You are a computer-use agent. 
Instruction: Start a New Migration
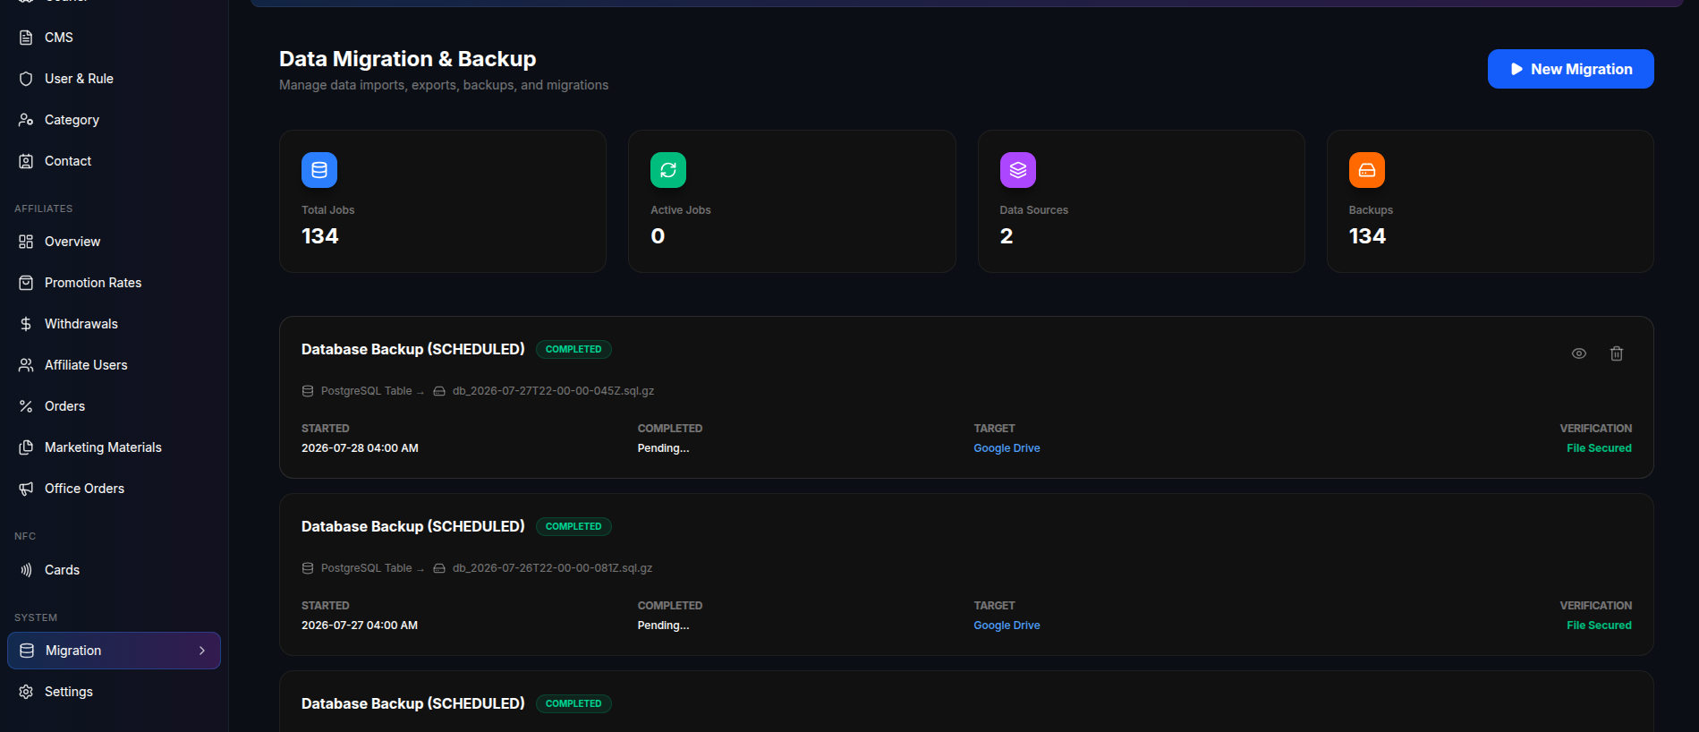coord(1570,69)
